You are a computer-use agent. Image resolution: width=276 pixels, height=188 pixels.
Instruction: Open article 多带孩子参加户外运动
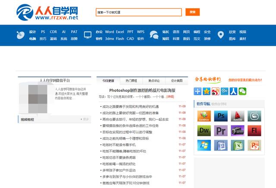pos(119,170)
